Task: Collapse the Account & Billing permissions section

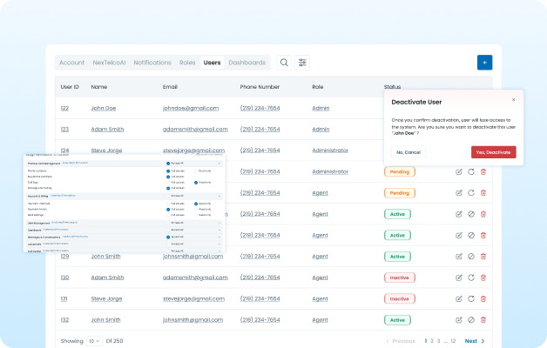Action: [x=219, y=196]
